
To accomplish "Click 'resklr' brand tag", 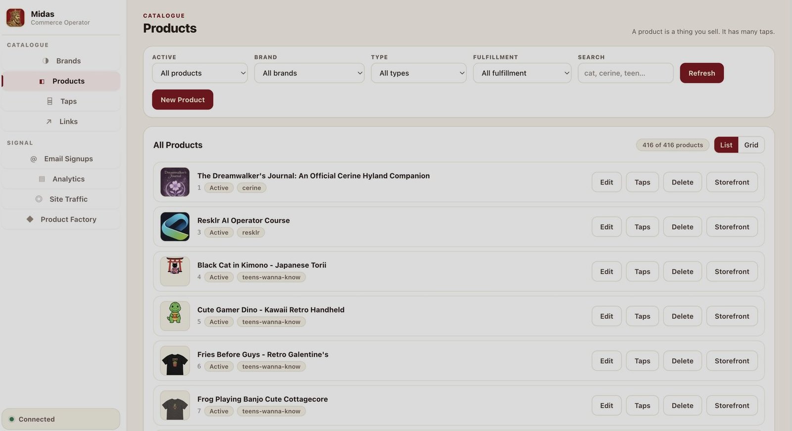I will point(250,233).
